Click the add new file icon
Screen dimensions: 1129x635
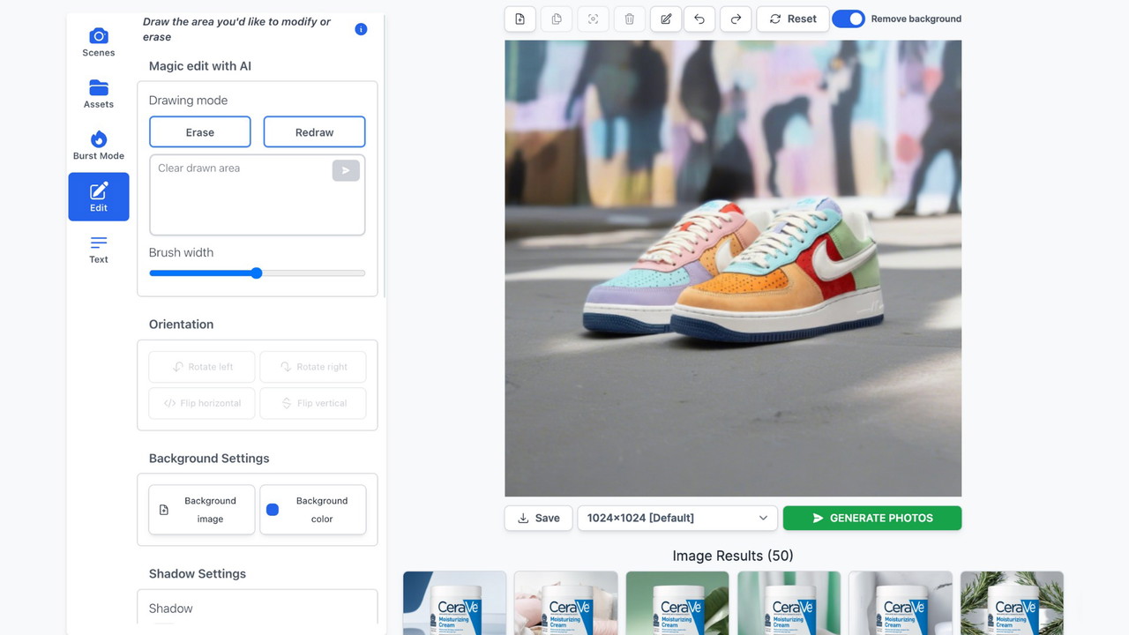pyautogui.click(x=520, y=19)
